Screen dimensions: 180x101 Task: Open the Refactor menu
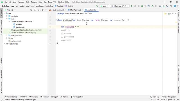(34, 2)
